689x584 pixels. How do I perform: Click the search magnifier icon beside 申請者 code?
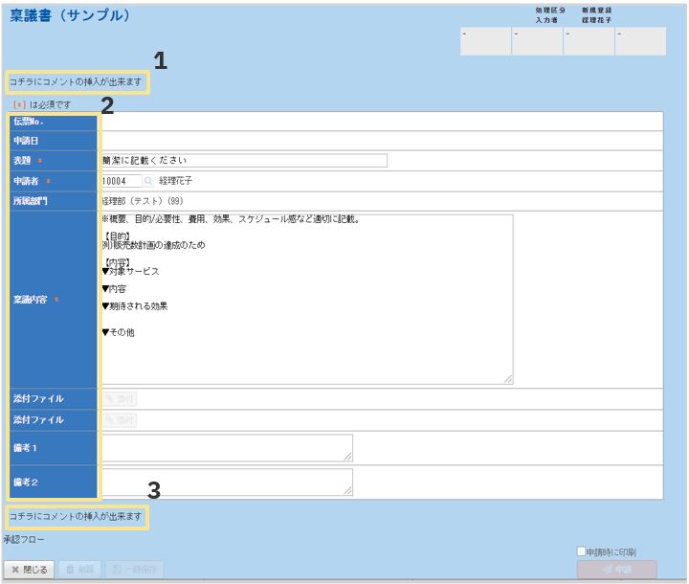(x=148, y=180)
